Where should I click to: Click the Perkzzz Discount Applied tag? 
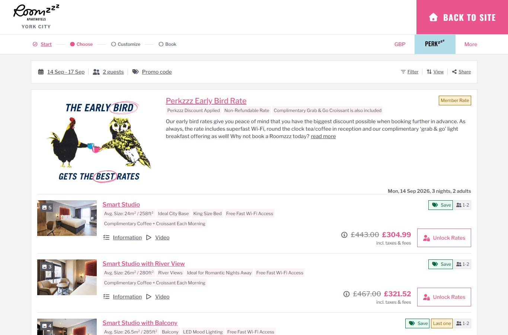(x=194, y=111)
